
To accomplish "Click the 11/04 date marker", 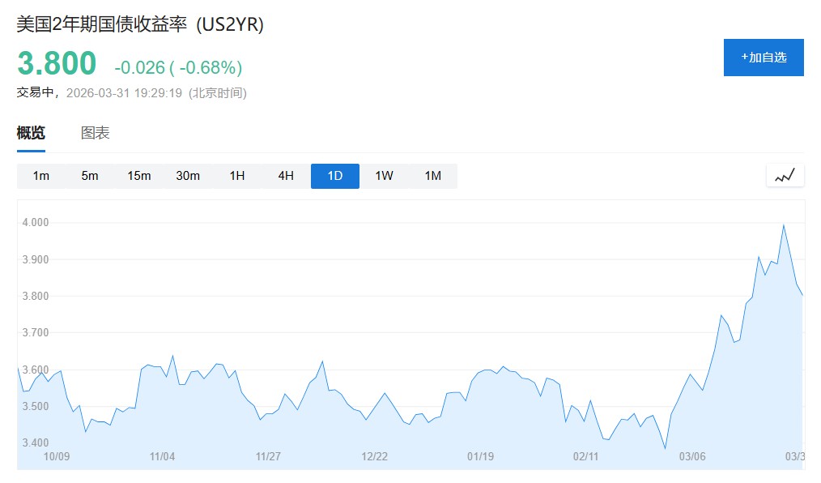I will click(x=163, y=456).
